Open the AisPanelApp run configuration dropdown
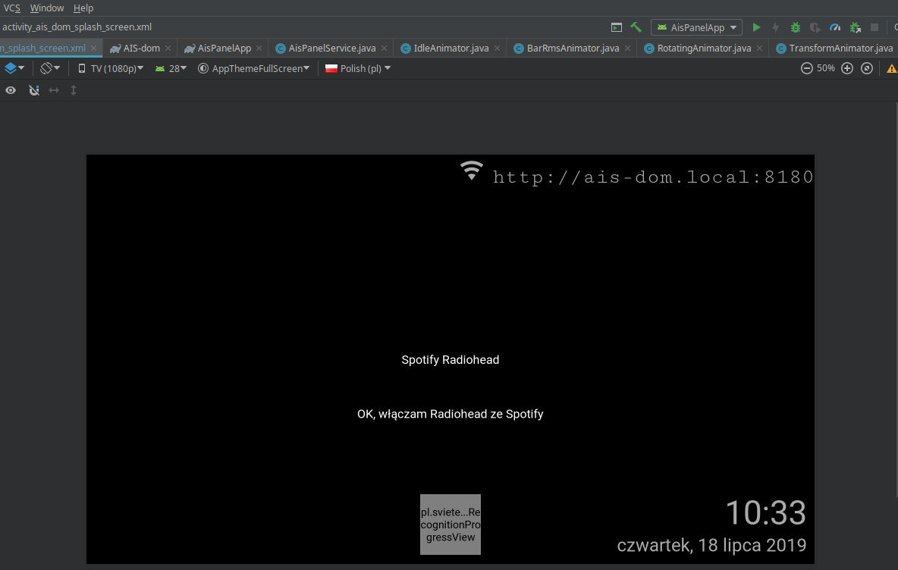Viewport: 898px width, 570px height. point(696,27)
